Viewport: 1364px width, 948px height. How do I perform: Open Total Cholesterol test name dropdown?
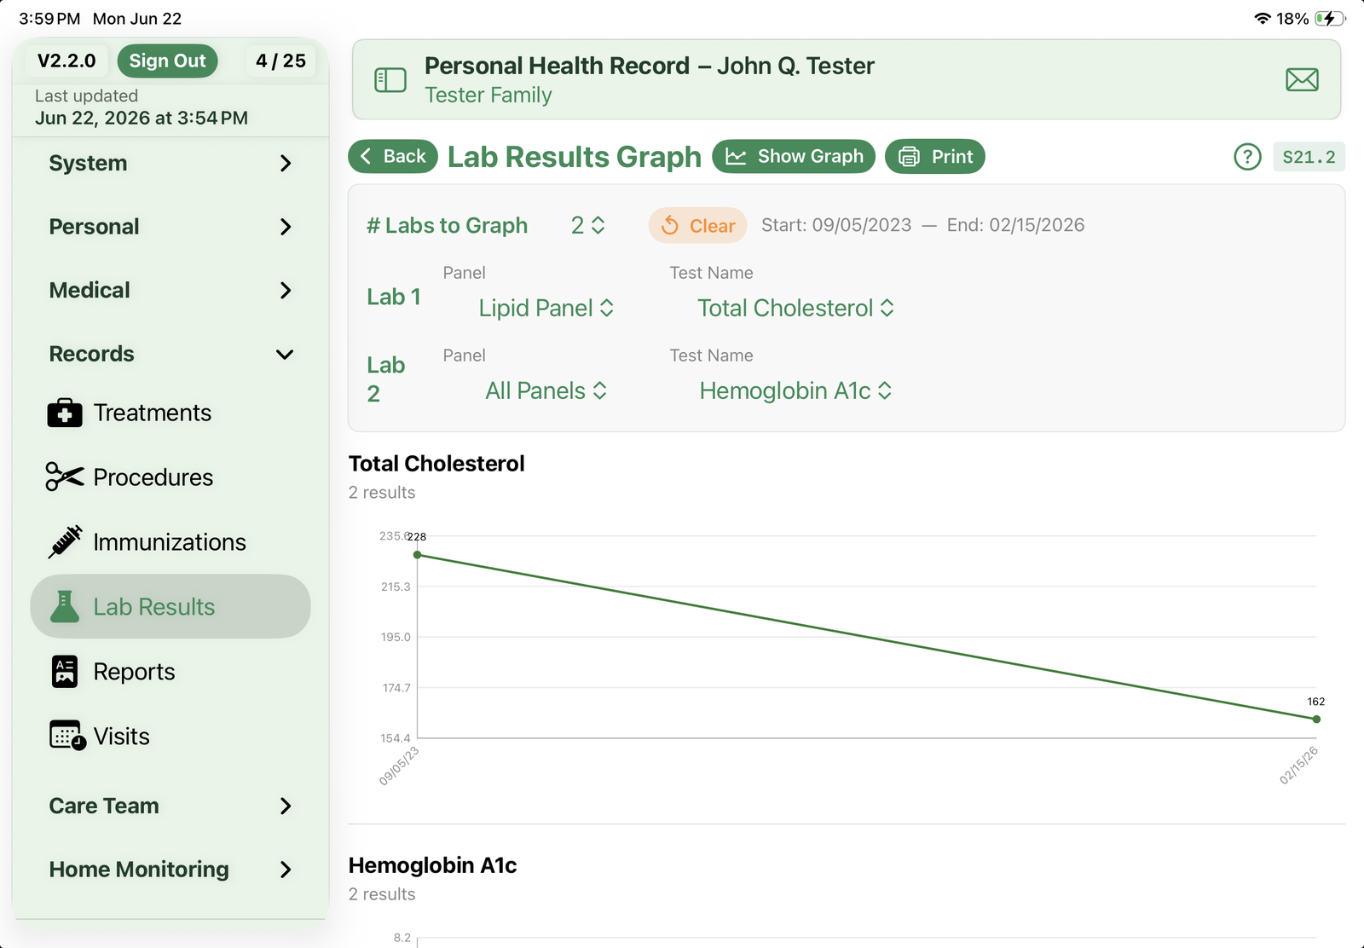(795, 308)
